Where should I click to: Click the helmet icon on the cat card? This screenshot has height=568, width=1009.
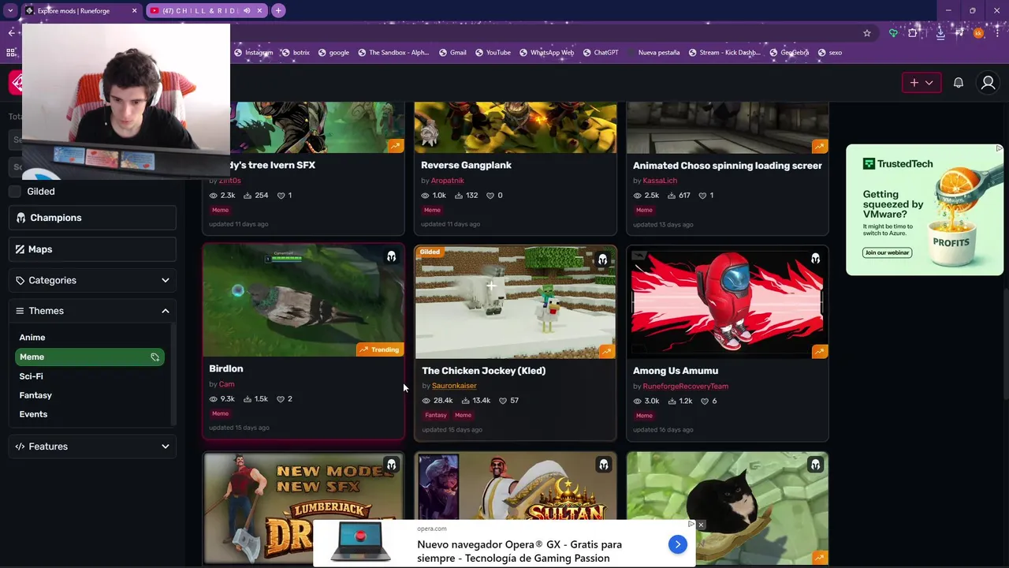tap(815, 465)
